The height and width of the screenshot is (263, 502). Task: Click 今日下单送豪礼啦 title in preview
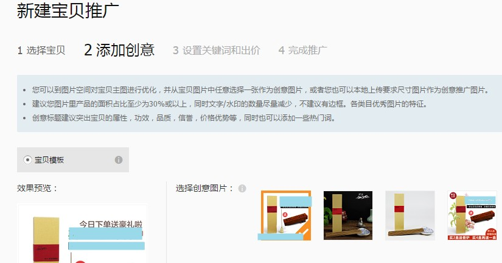click(x=111, y=224)
